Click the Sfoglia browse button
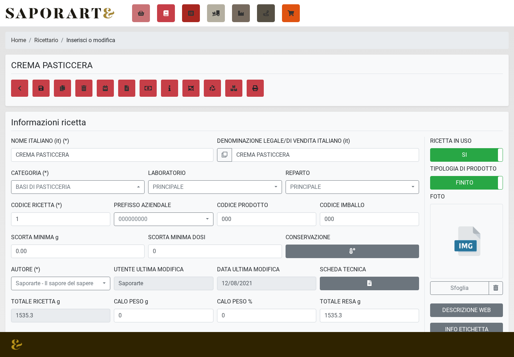The image size is (514, 357). coord(459,288)
